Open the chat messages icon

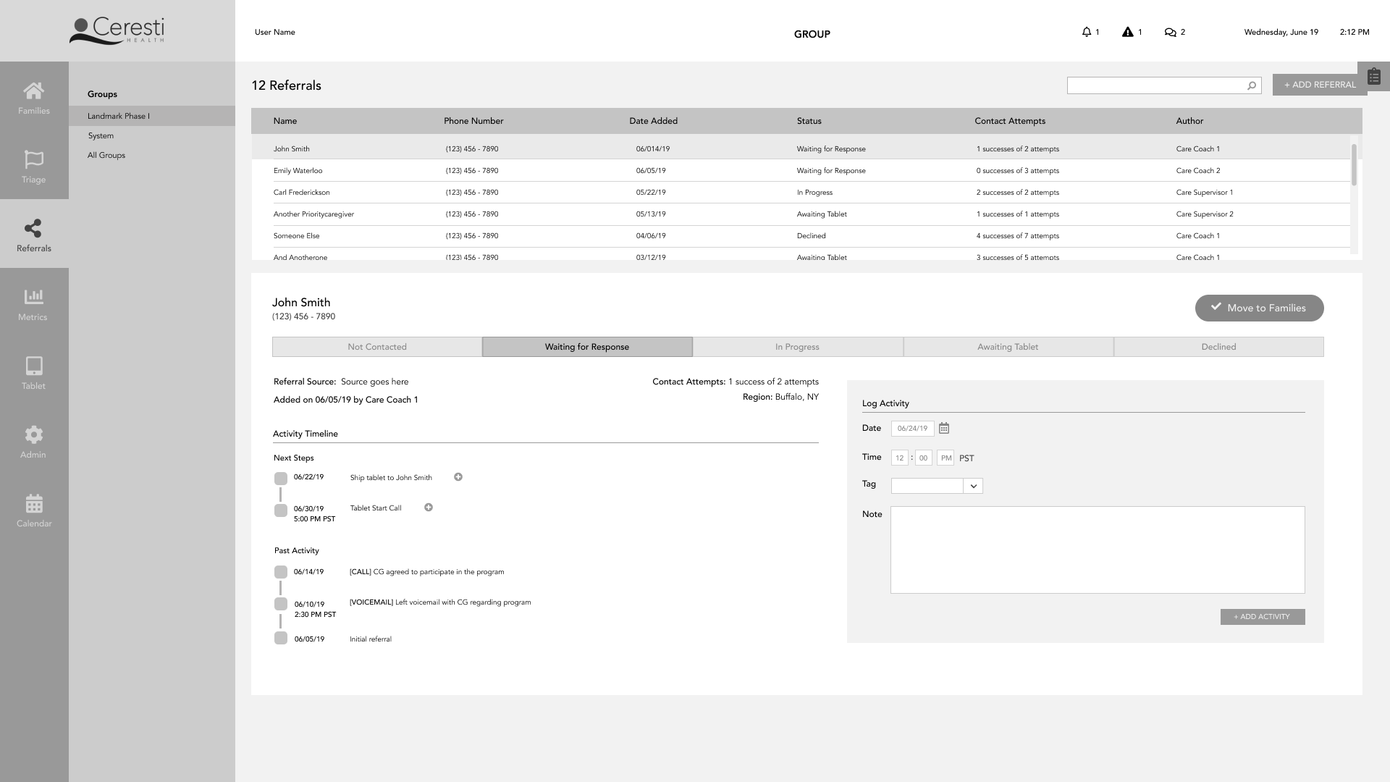[1170, 32]
